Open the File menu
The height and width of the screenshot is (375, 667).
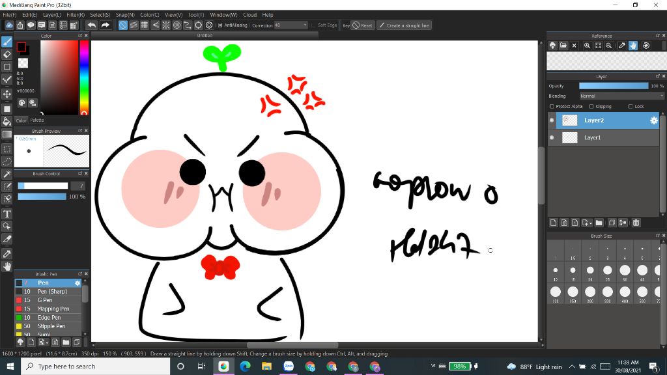[x=9, y=15]
